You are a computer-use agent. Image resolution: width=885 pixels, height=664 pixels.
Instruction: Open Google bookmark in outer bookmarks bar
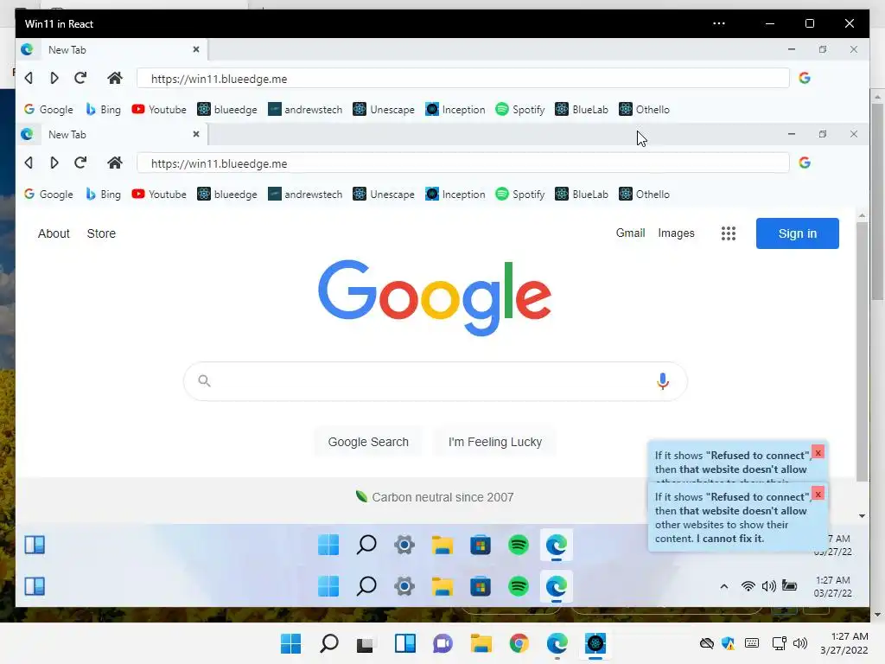[x=48, y=110]
